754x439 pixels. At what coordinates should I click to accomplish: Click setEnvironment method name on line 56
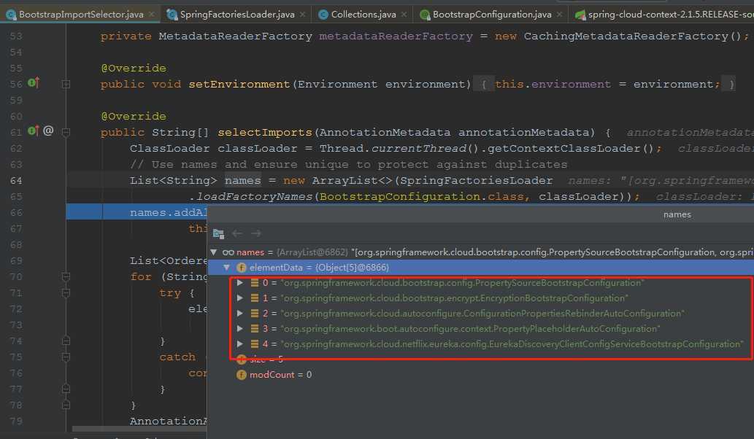(239, 85)
